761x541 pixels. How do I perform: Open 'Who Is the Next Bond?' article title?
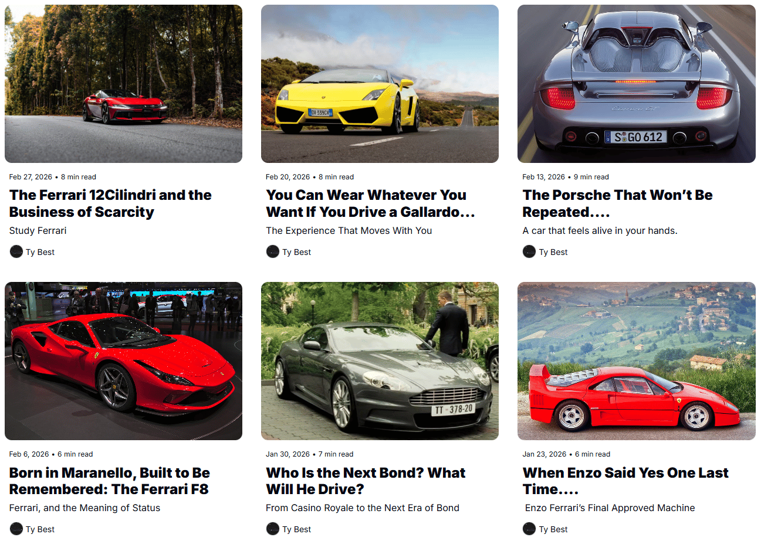pyautogui.click(x=366, y=481)
